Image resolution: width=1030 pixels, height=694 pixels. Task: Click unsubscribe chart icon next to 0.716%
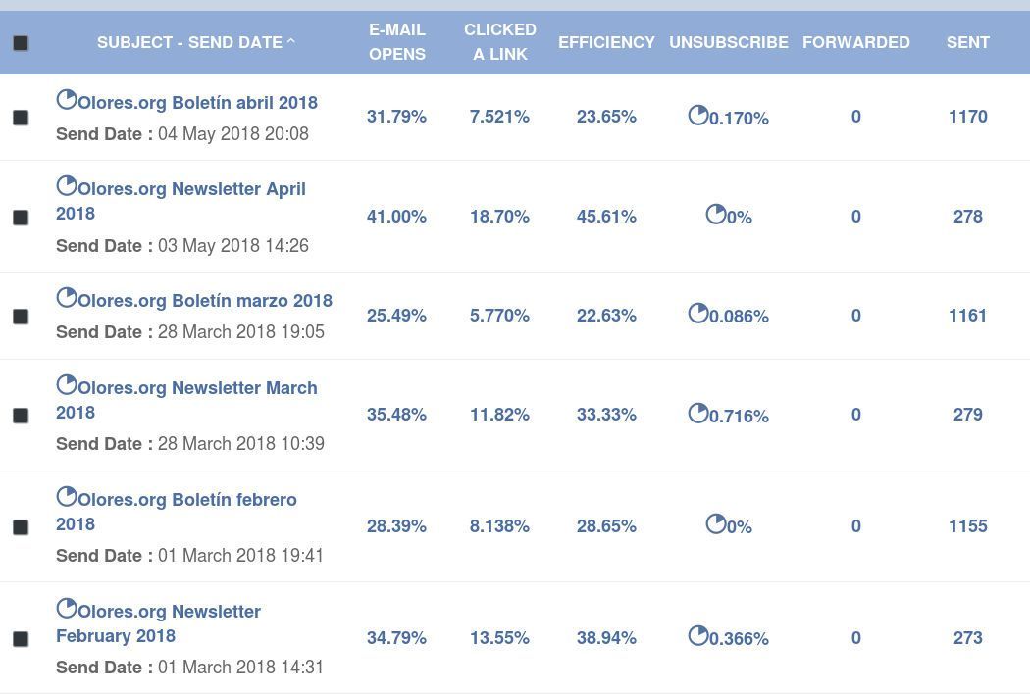point(698,413)
